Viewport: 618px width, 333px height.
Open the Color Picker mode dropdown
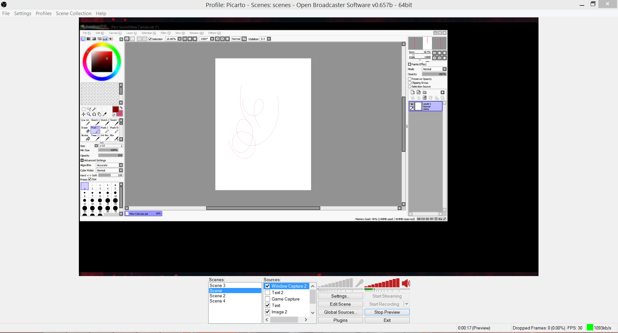coord(121,171)
